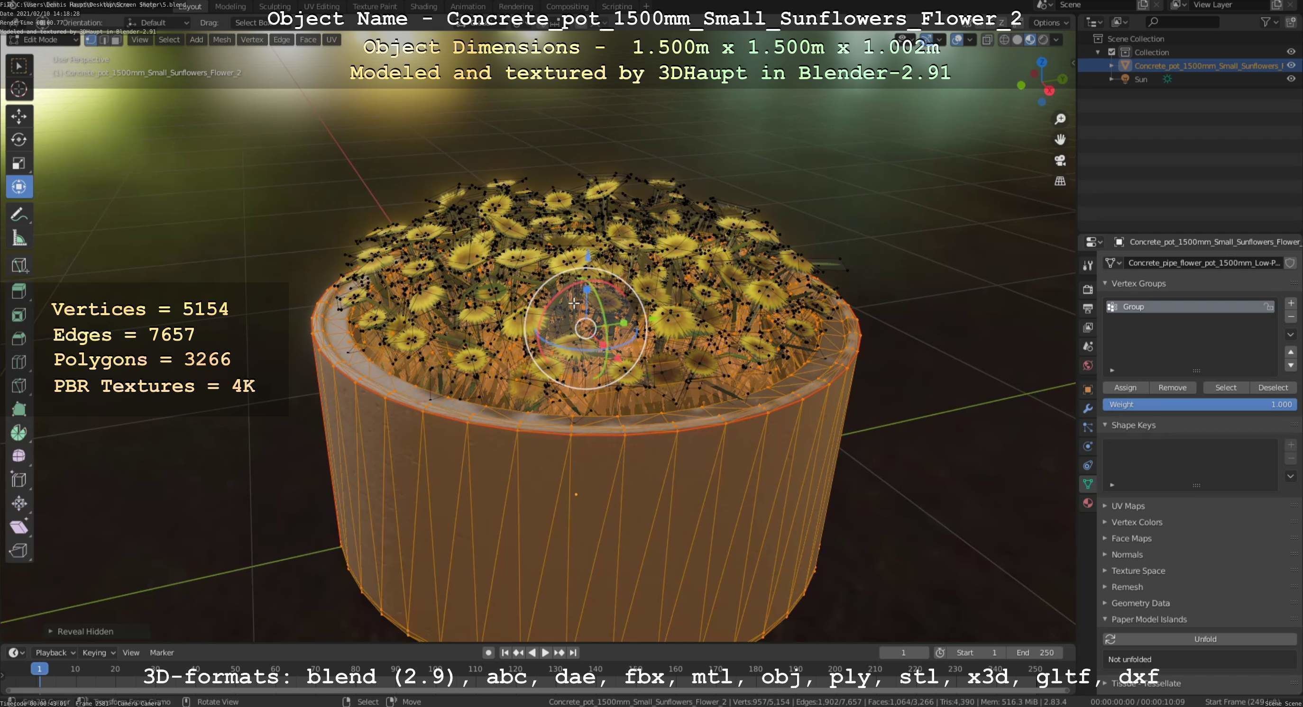Open the Vertex menu
This screenshot has width=1303, height=707.
point(252,40)
